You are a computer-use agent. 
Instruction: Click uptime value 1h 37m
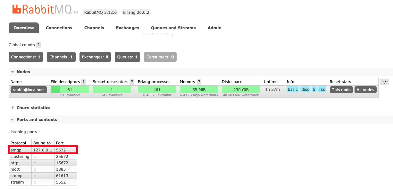click(272, 90)
